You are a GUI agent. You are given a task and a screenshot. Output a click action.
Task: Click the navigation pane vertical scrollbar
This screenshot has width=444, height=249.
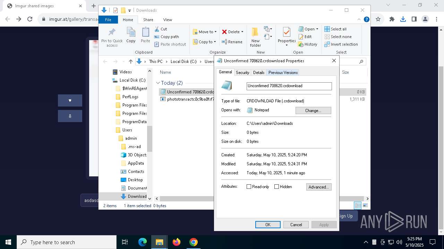pos(150,138)
